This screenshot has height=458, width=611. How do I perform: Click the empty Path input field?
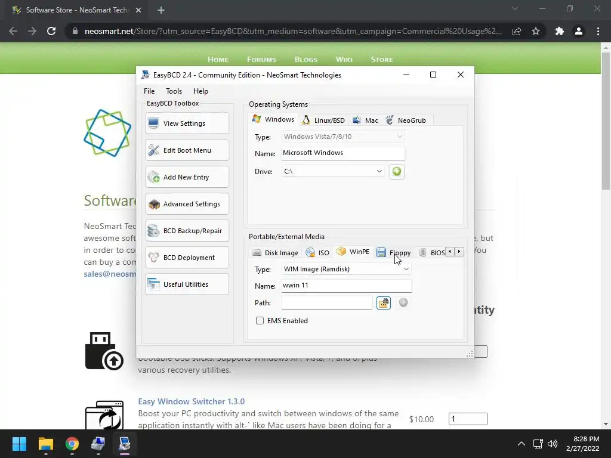point(326,302)
